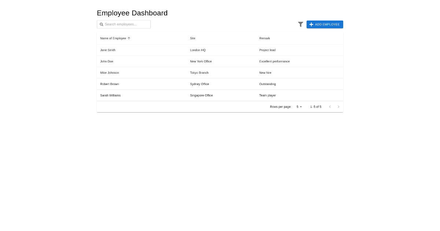
Task: Click the Site column header
Action: pos(192,38)
